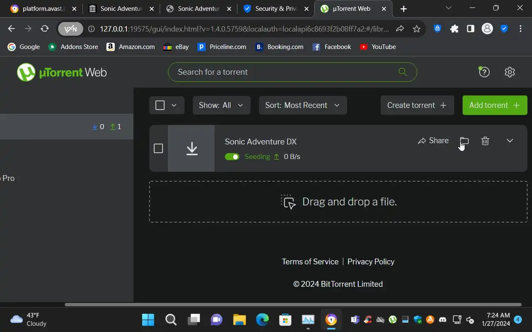Open the eBay bookmark
This screenshot has height=332, width=532.
176,47
